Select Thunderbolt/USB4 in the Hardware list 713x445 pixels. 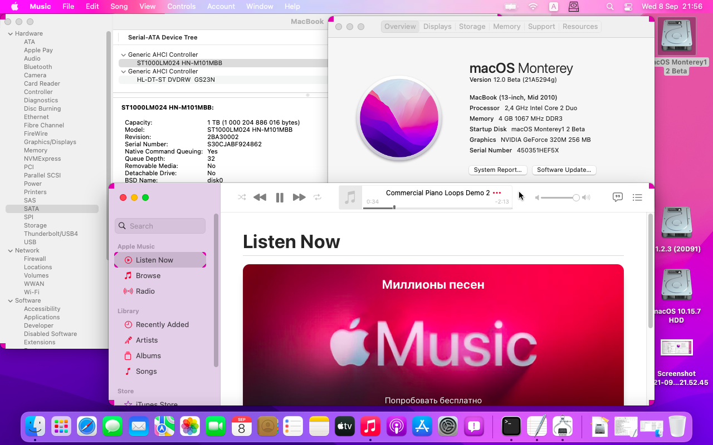point(52,234)
